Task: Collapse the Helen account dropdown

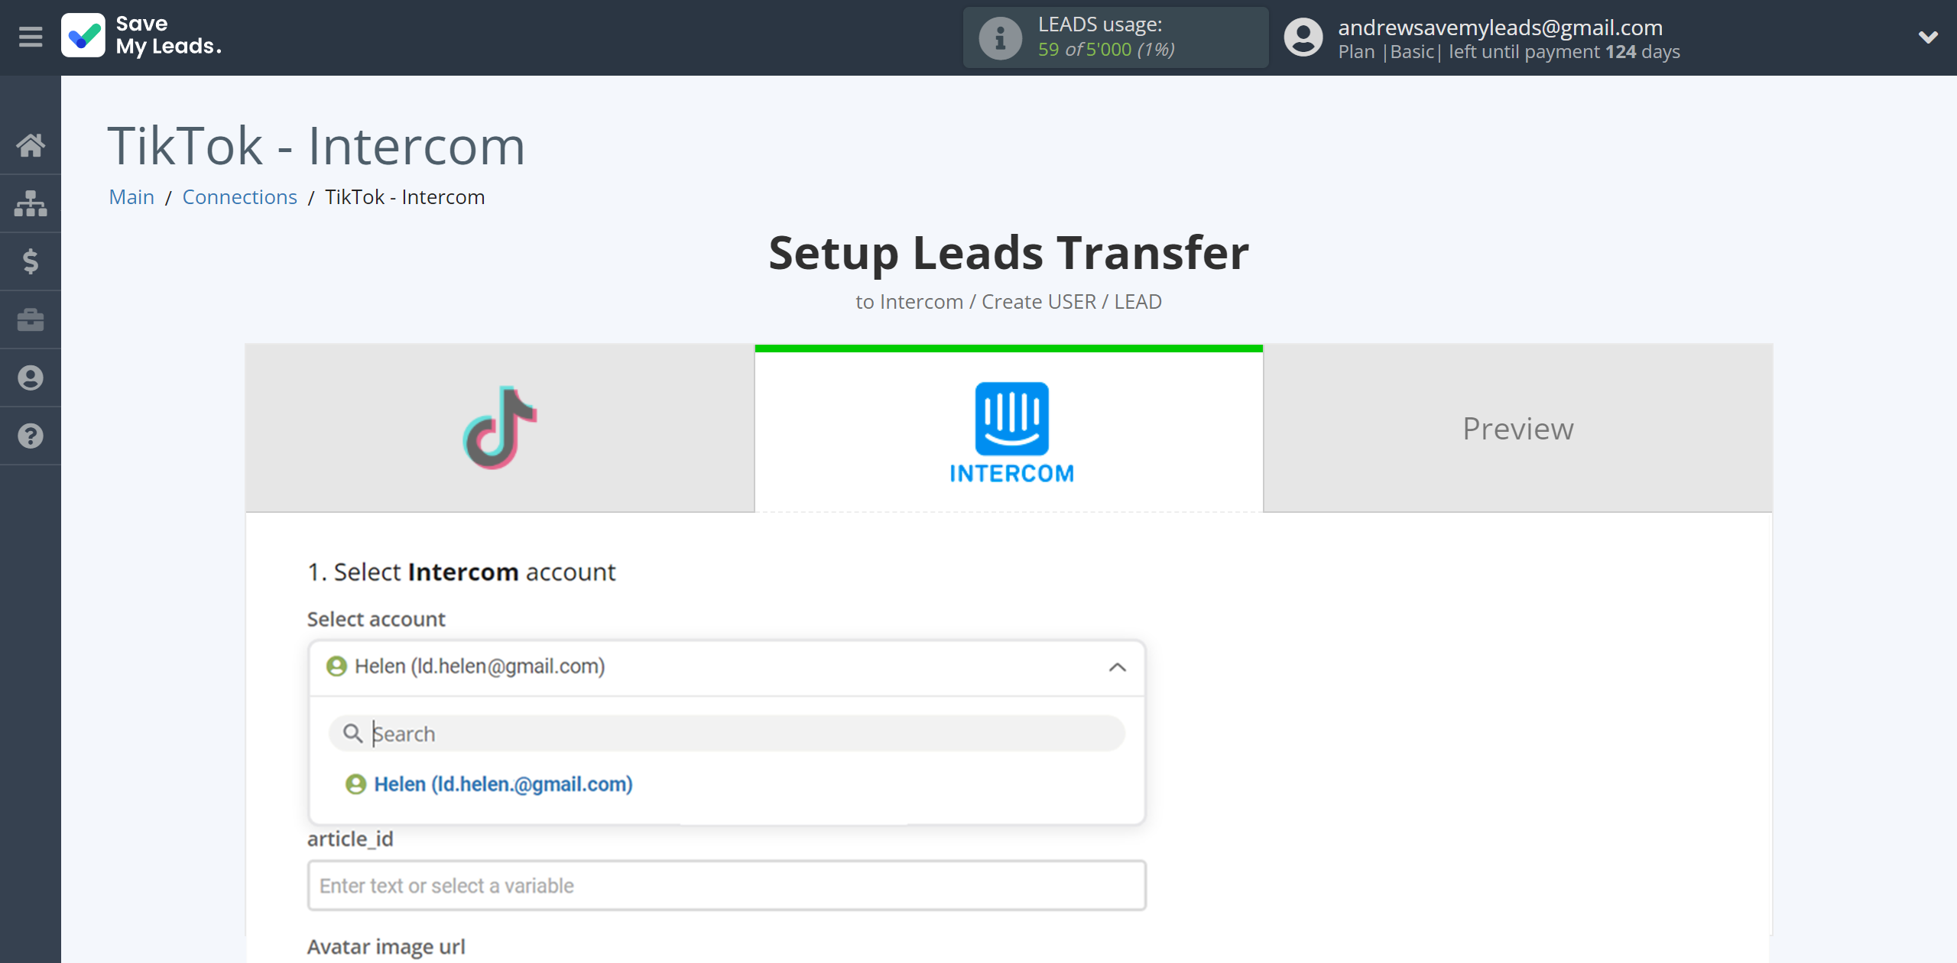Action: point(1117,665)
